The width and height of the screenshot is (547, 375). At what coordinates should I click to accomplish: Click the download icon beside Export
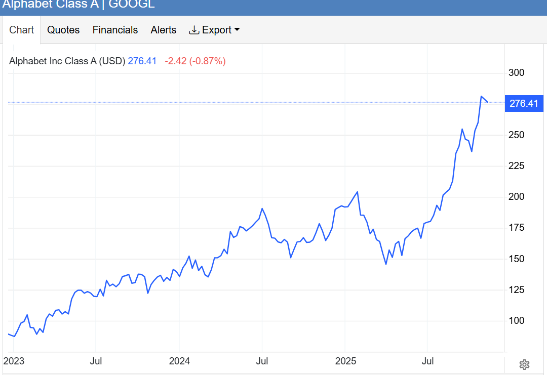(194, 30)
